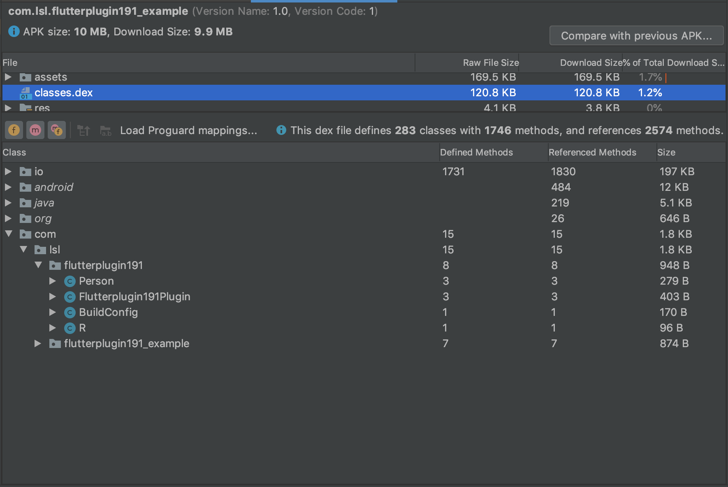Expand the flutterplugin191_example package
The image size is (728, 487).
38,343
